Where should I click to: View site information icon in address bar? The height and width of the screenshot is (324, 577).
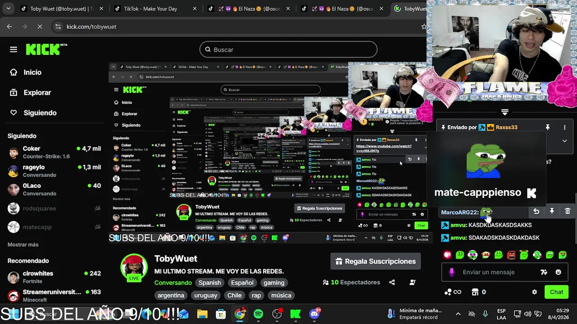[58, 27]
